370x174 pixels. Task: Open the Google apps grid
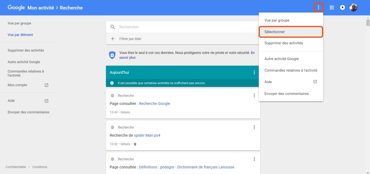point(332,7)
